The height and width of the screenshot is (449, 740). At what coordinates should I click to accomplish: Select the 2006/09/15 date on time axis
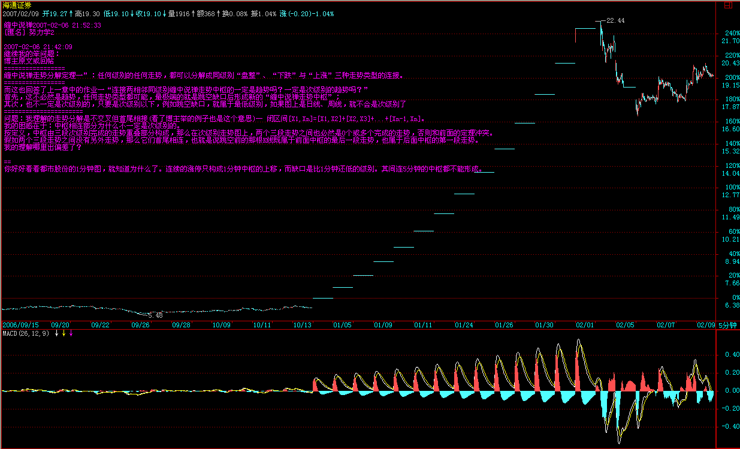point(21,324)
